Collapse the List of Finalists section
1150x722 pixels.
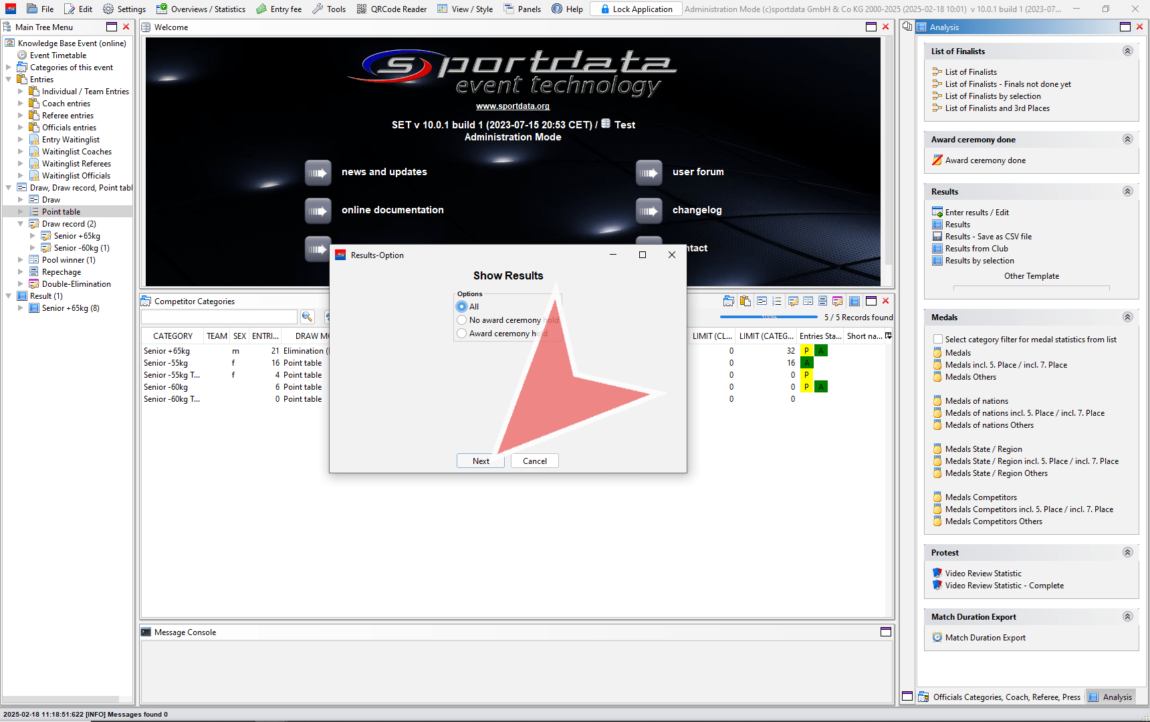(x=1127, y=51)
